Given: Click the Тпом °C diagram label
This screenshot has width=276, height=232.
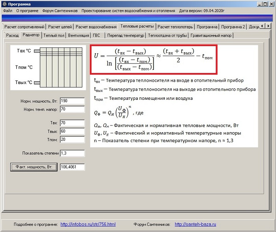Looking at the screenshot, I should [24, 67].
